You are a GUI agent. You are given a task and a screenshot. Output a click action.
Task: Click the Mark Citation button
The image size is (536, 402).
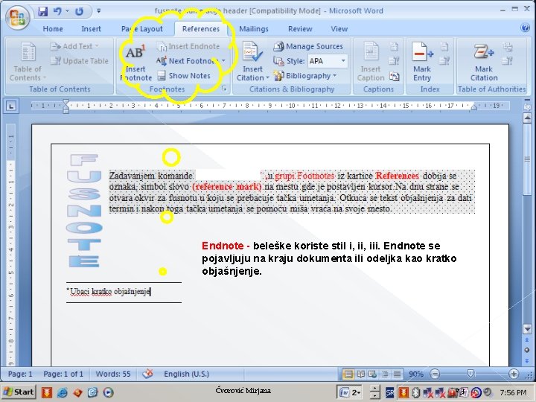click(x=484, y=62)
